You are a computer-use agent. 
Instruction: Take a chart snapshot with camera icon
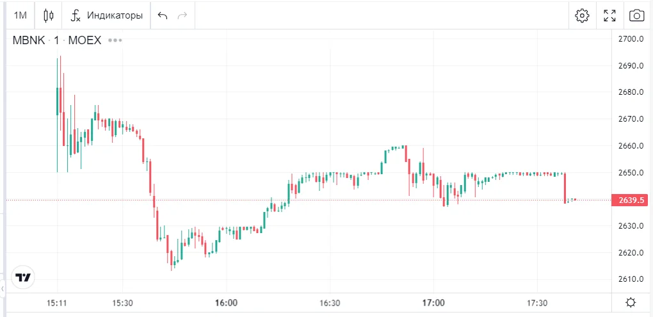[636, 15]
